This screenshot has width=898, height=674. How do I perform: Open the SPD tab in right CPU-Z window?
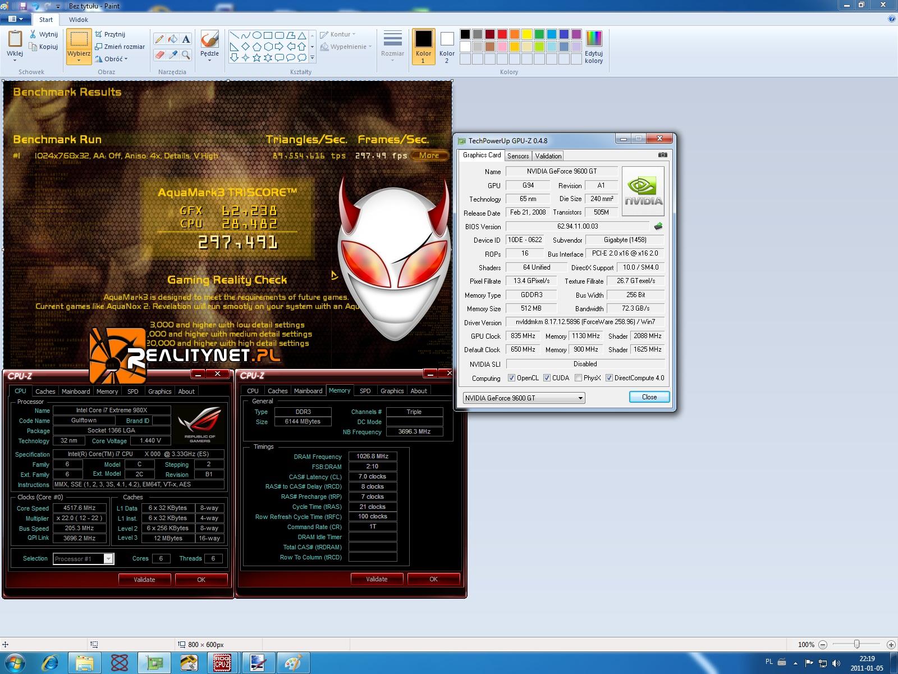click(365, 391)
